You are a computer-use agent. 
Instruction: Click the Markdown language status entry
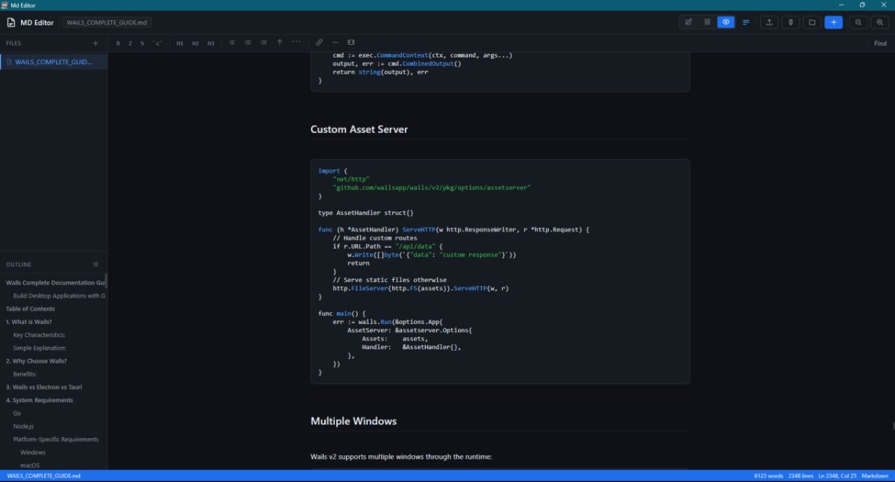click(875, 475)
